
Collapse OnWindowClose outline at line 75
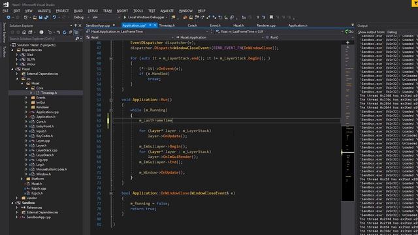pyautogui.click(x=111, y=193)
